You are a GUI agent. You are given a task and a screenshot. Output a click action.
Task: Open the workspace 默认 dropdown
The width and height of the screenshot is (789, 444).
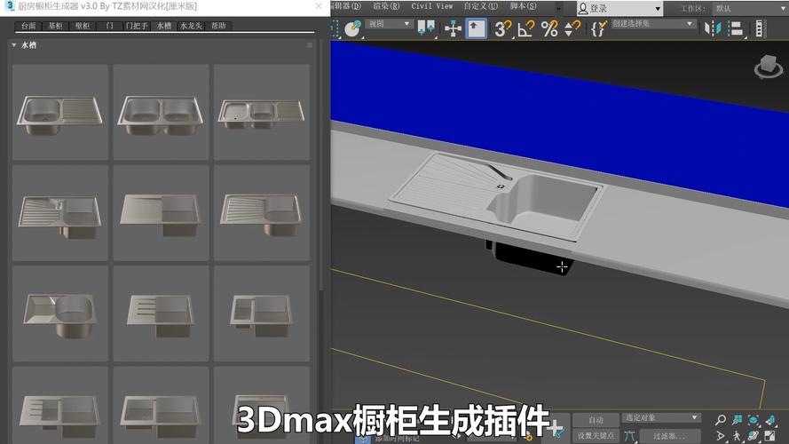750,8
